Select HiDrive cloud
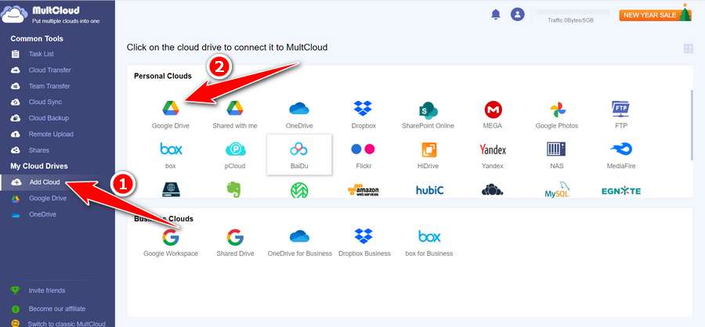Image resolution: width=705 pixels, height=327 pixels. pos(428,155)
